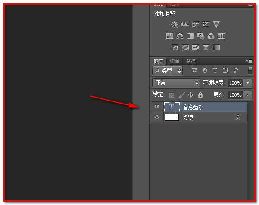This screenshot has width=259, height=205.
Task: Add a Curves adjustment
Action: click(x=196, y=25)
